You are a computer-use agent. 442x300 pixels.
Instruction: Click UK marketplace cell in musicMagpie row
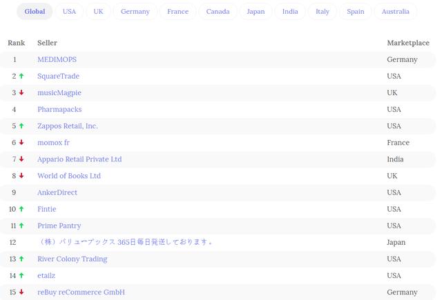click(392, 93)
